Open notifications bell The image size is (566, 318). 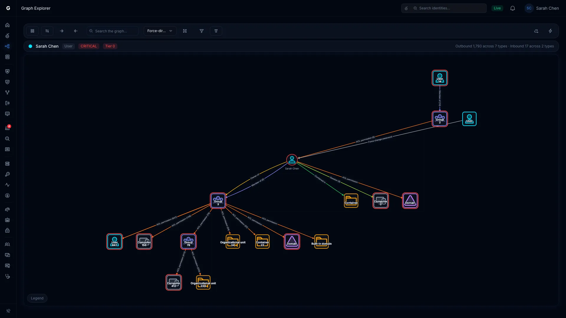(x=513, y=8)
